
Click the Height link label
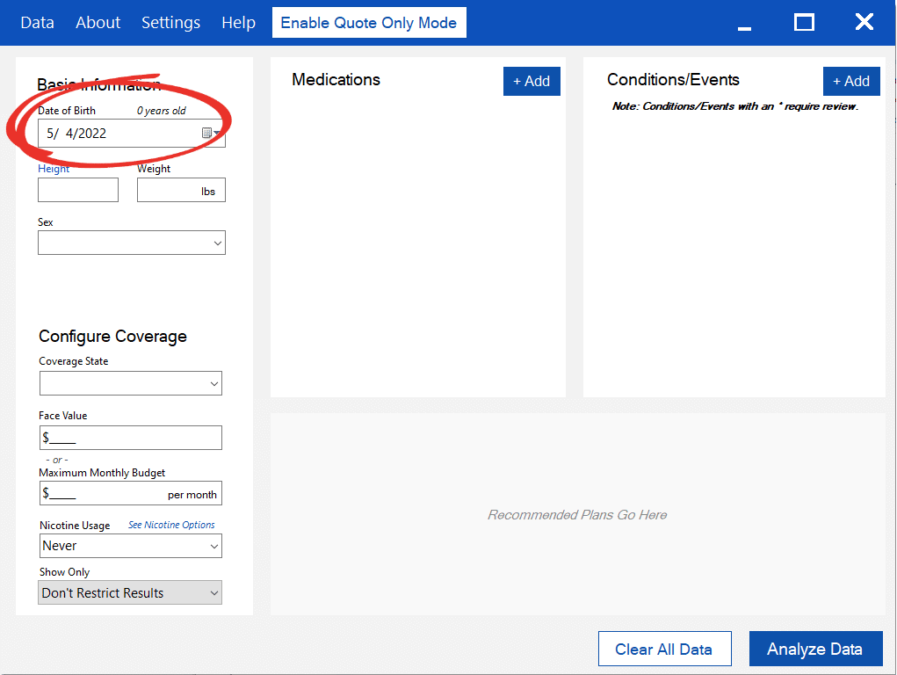tap(54, 169)
